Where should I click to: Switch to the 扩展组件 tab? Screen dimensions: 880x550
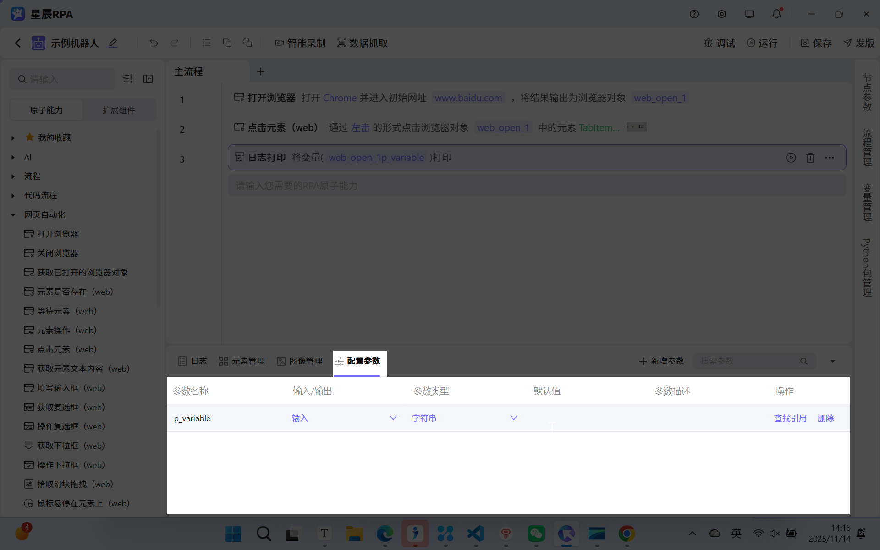click(119, 110)
